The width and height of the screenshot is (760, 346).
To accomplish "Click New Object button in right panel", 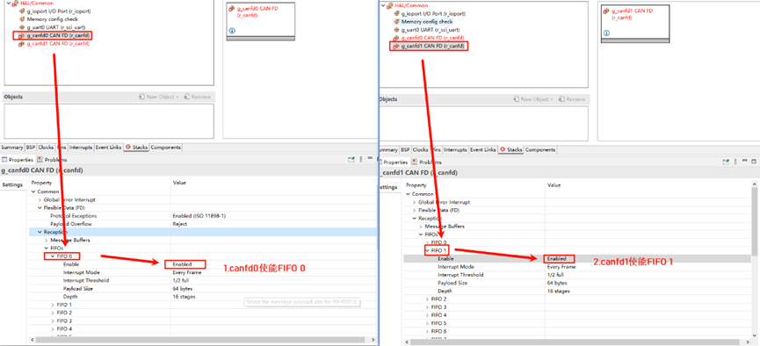I will click(x=533, y=99).
